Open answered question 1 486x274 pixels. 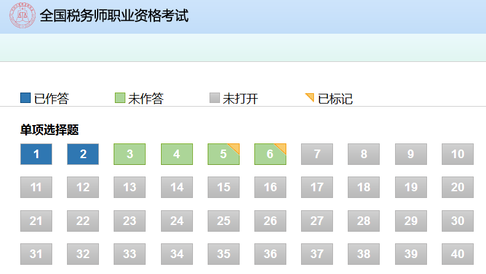(36, 154)
